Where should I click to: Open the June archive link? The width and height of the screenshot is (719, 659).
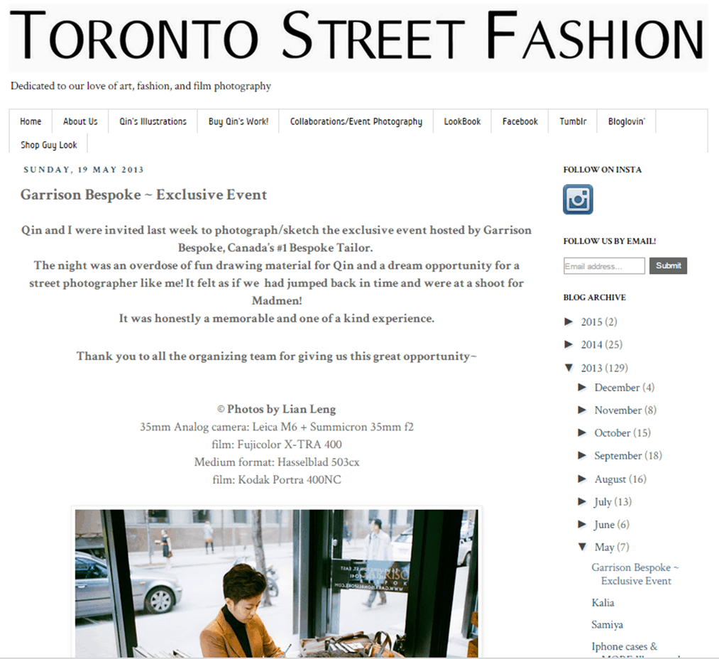tap(604, 525)
